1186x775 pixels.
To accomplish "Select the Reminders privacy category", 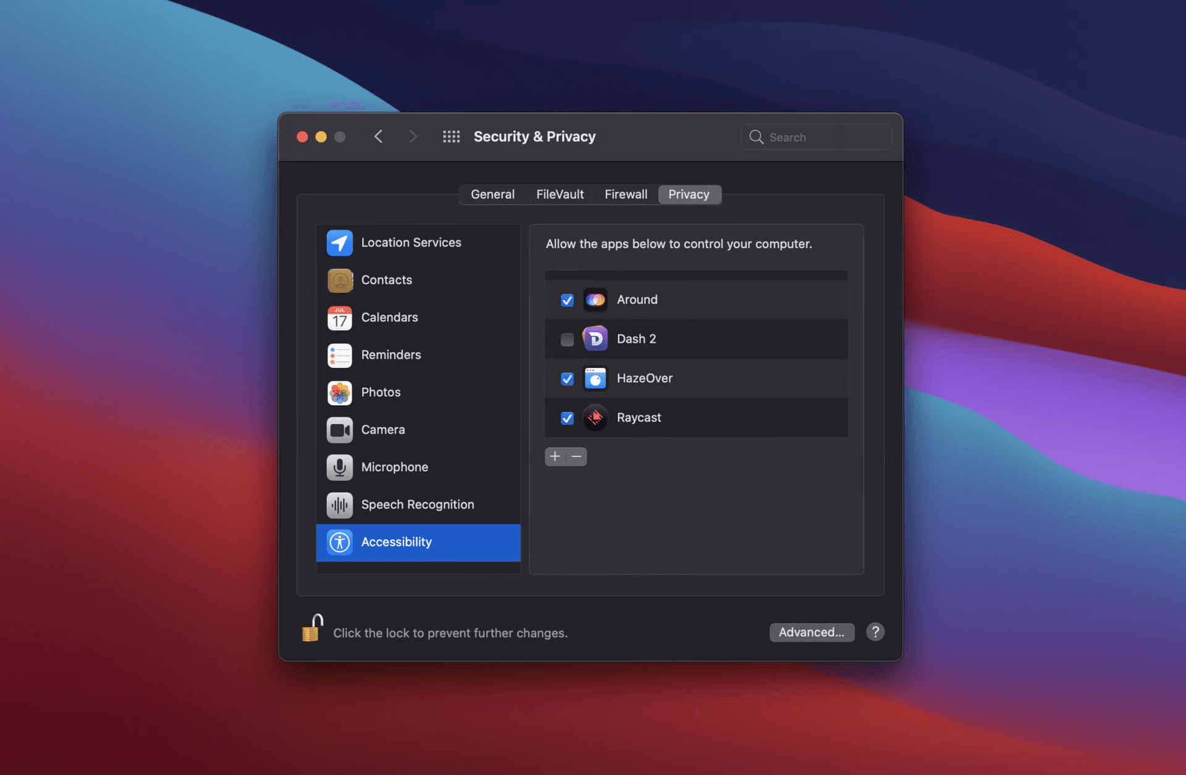I will 340,355.
